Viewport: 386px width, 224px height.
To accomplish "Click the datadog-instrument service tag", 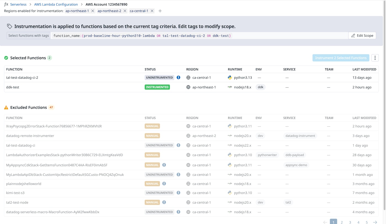I will 300,136.
